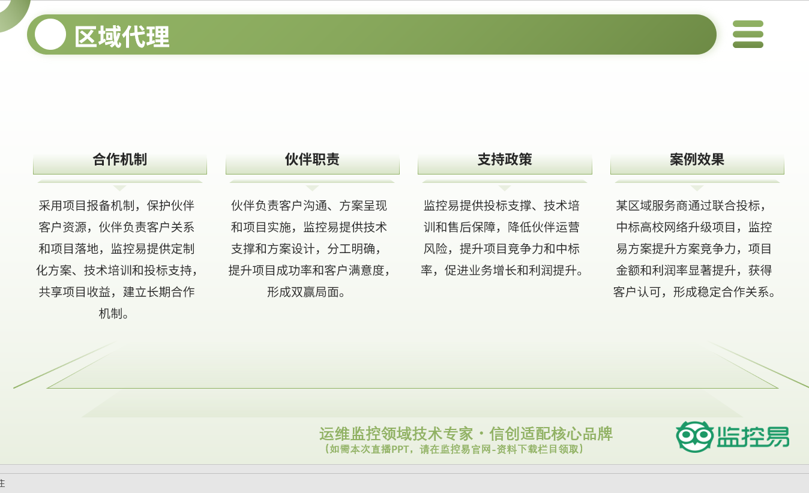Click the triangle pointer under 案例效果
This screenshot has height=493, width=809.
(697, 188)
